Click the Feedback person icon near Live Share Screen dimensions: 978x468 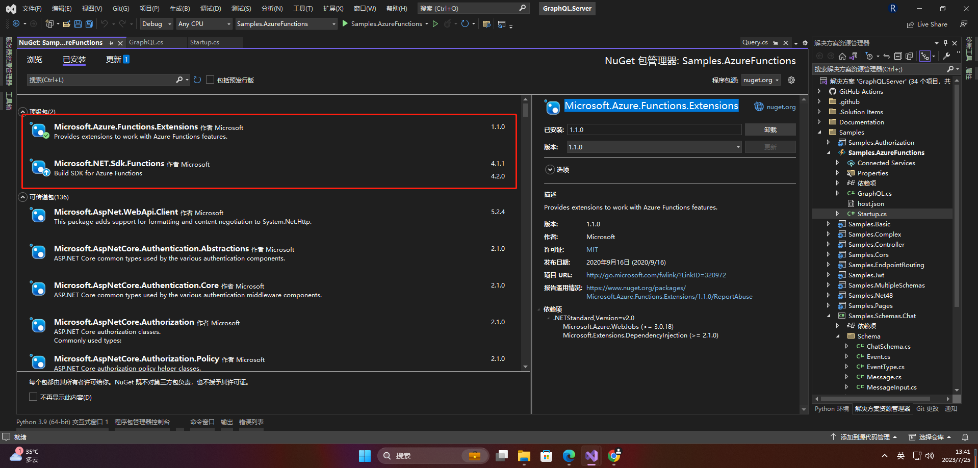[x=963, y=23]
